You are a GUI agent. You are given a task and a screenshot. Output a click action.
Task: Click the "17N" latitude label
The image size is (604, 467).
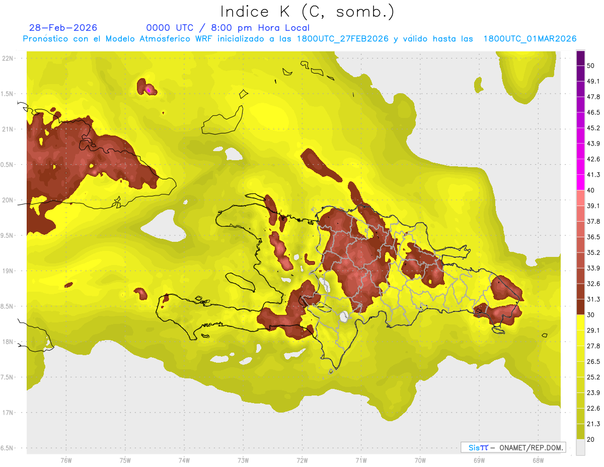8,413
